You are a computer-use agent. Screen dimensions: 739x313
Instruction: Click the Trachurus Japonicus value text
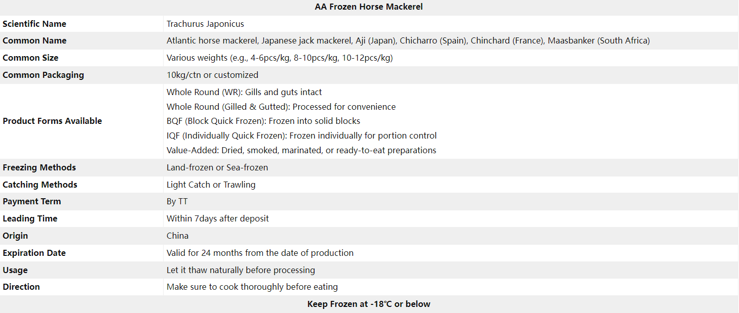[205, 24]
